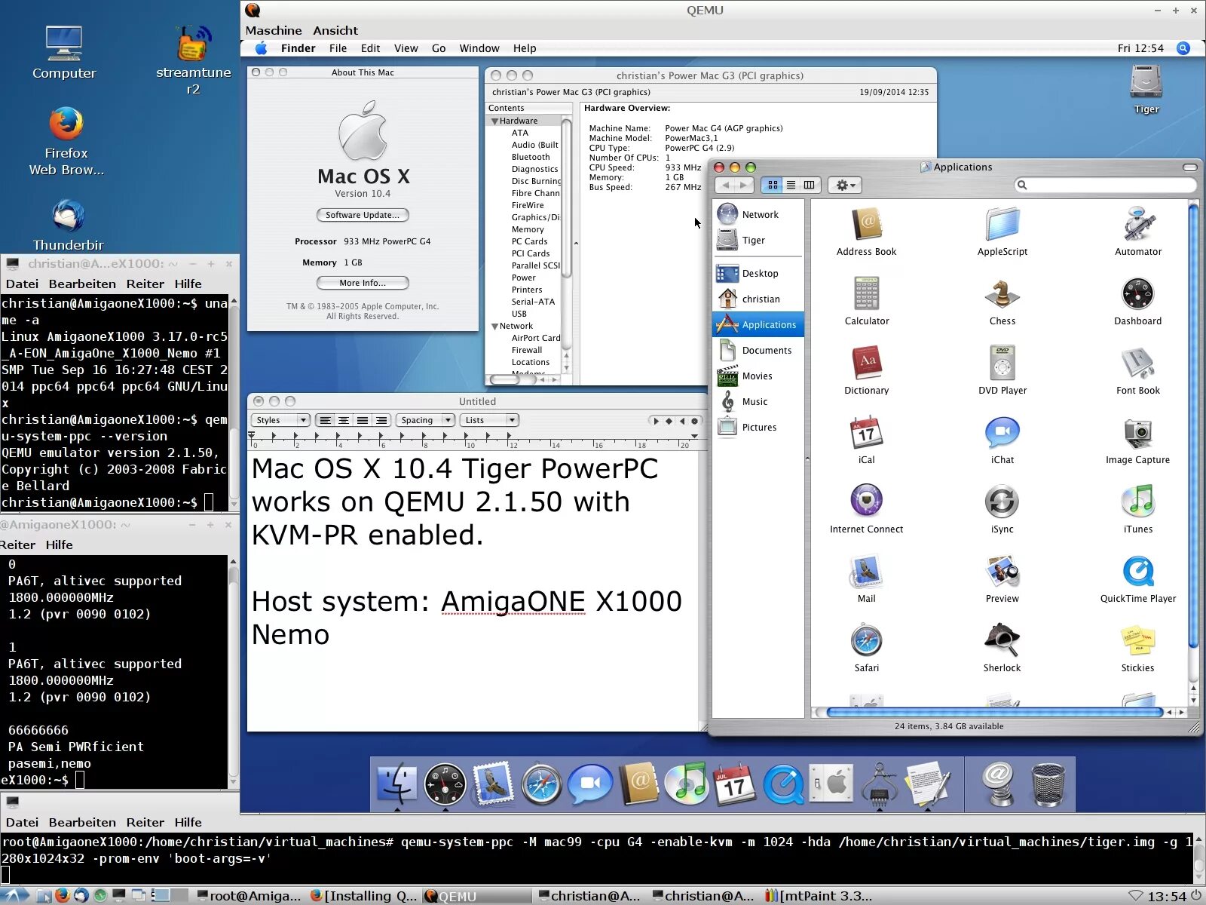Click the Applications window horizontal scrollbar
Viewport: 1206px width, 905px height.
(x=994, y=712)
